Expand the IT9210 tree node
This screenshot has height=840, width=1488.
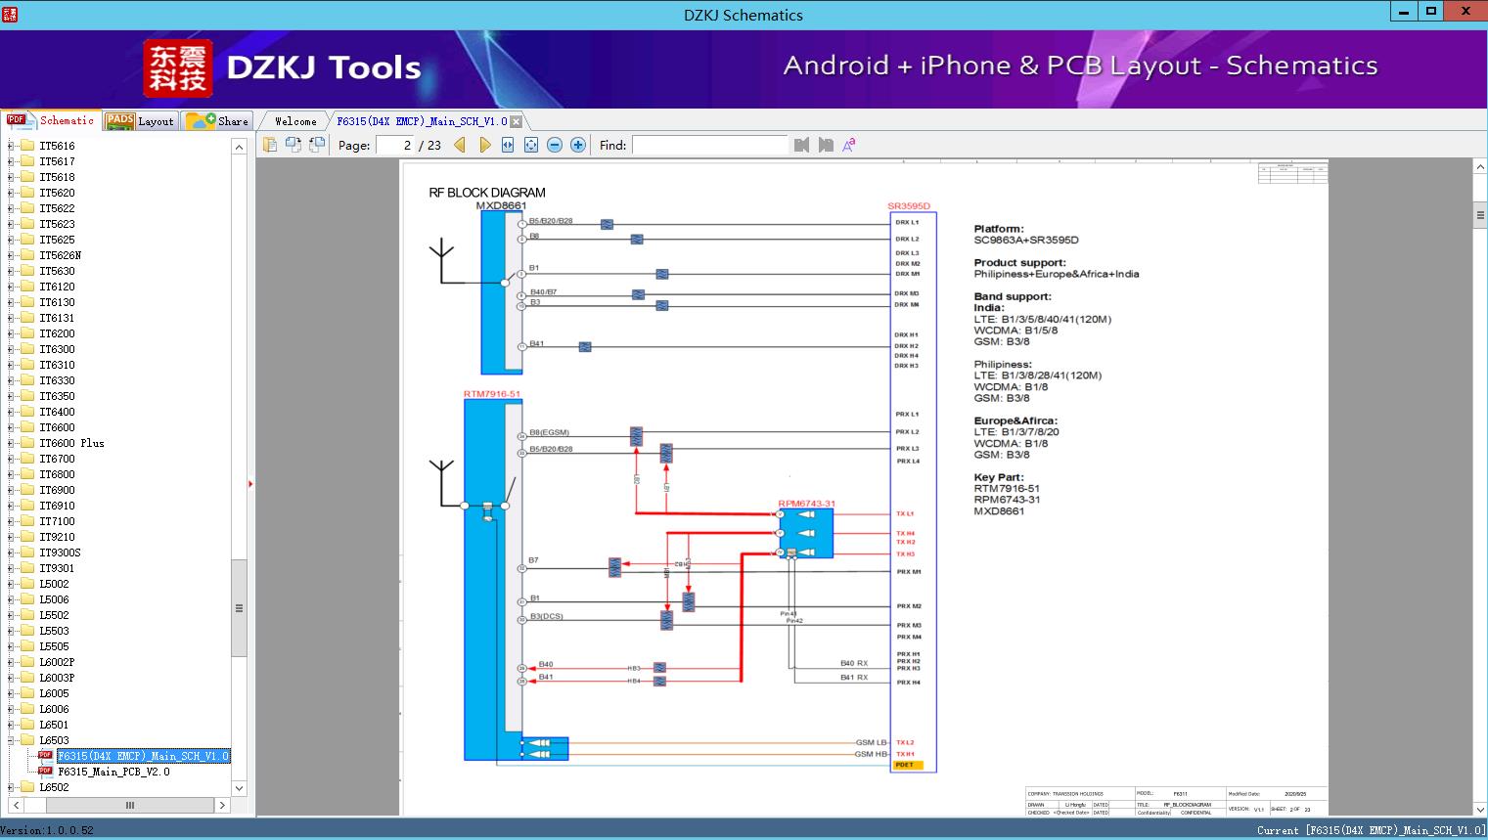pyautogui.click(x=11, y=537)
